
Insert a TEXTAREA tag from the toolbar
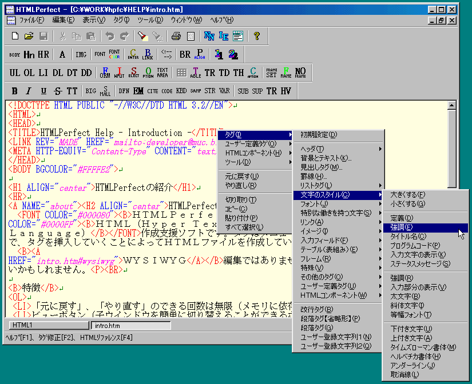point(162,73)
